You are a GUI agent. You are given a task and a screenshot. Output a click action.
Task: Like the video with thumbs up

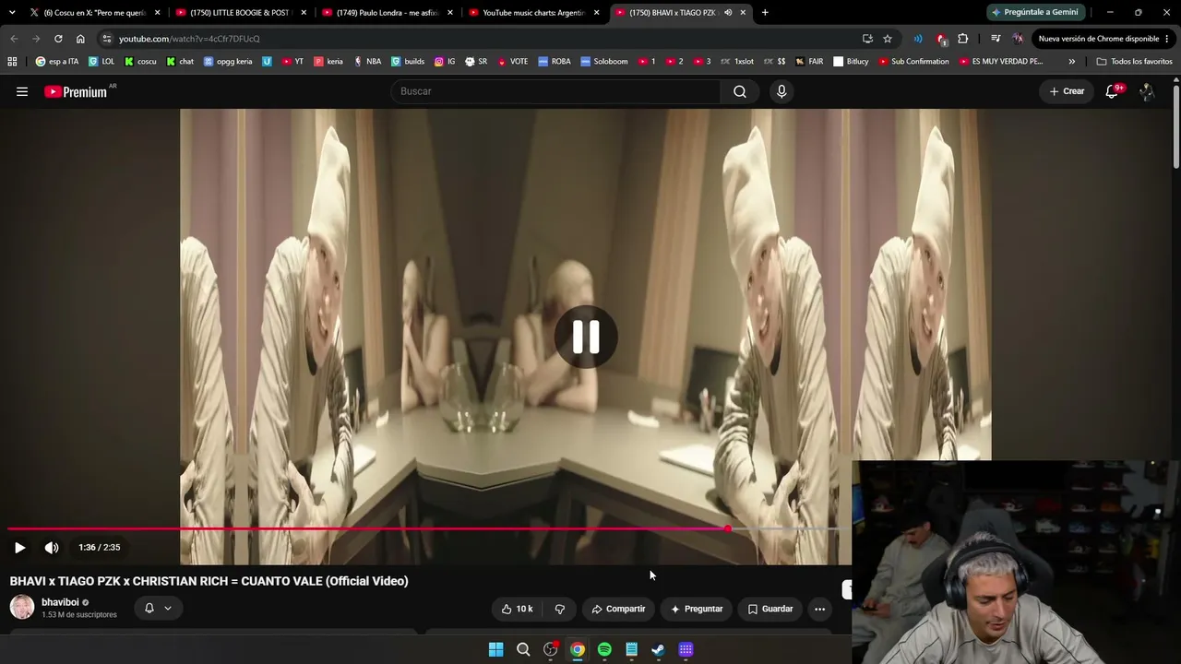tap(518, 609)
